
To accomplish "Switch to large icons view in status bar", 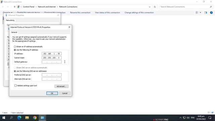I will coord(213,113).
